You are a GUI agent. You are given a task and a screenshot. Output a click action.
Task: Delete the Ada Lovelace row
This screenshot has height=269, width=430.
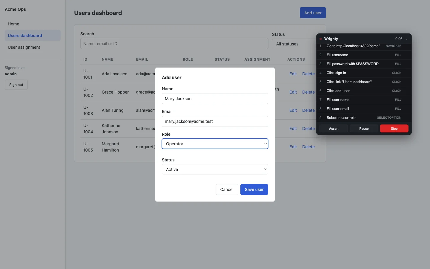(x=308, y=74)
